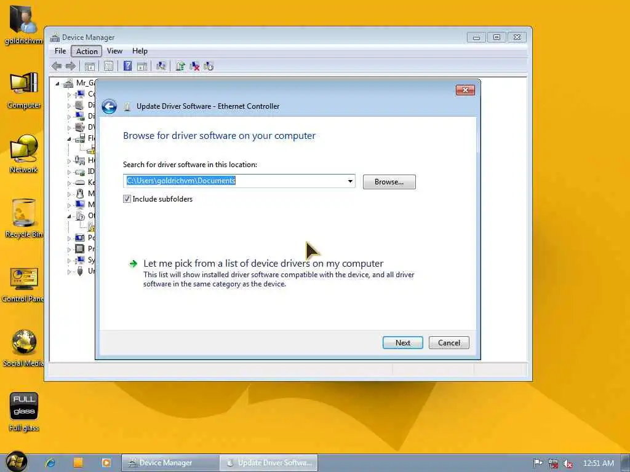Collapse the Fl (Floppy) tree node
Image resolution: width=630 pixels, height=472 pixels.
click(x=69, y=139)
